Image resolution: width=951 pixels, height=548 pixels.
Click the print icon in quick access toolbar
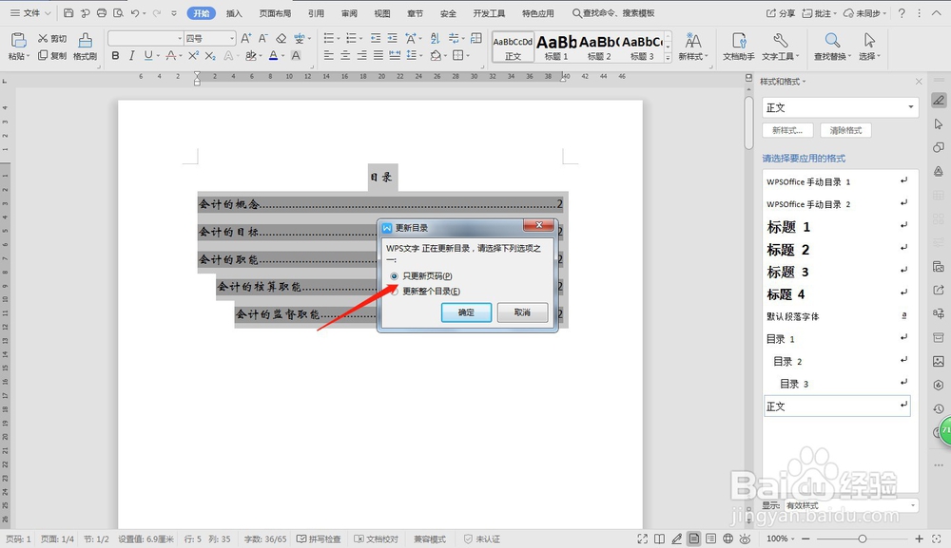(102, 12)
